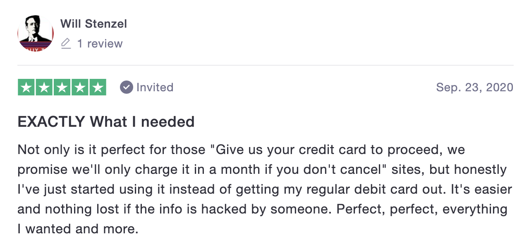Select the fourth green rating star
Screen dimensions: 529x249
click(x=80, y=87)
